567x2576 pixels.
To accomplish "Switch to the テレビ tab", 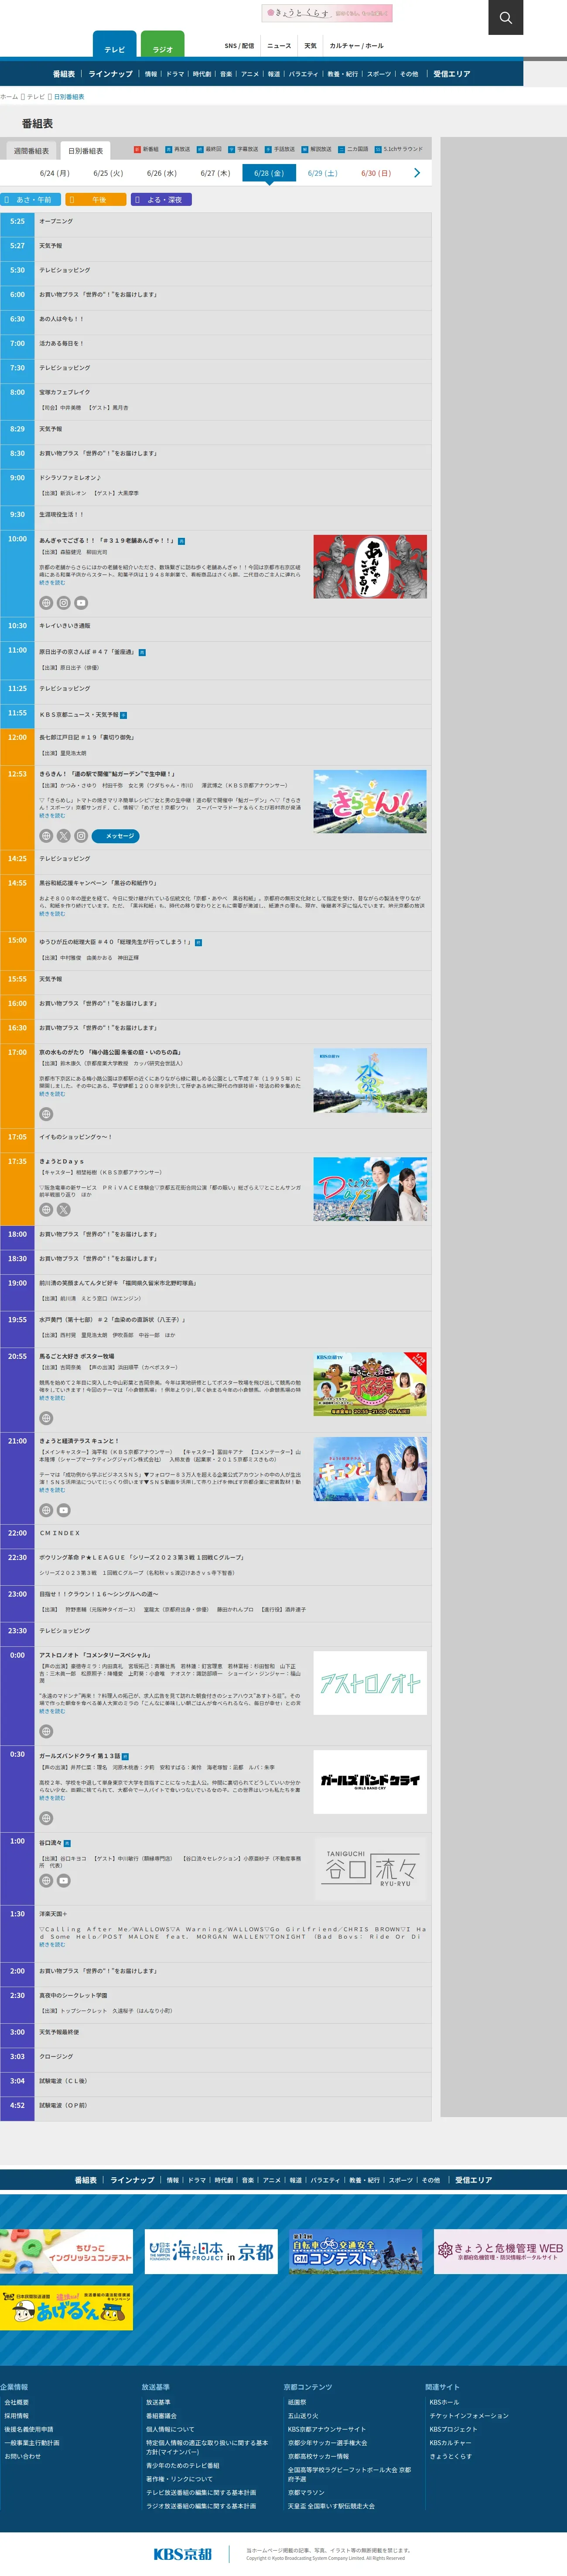I will tap(115, 45).
